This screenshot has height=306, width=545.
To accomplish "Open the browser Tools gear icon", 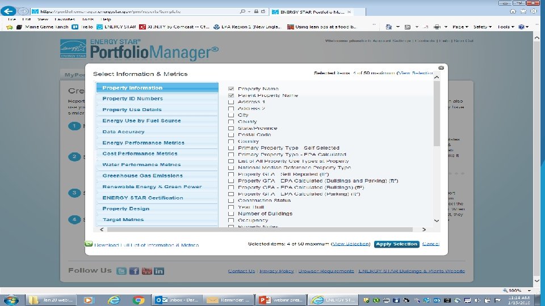I will (534, 11).
